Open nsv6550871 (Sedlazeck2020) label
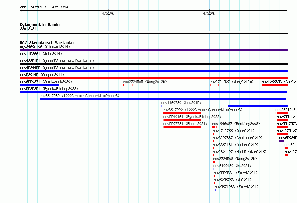The image size is (297, 203). pos(46,82)
